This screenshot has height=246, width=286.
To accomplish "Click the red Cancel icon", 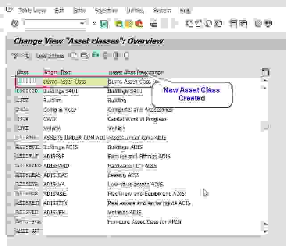I will coord(139,24).
